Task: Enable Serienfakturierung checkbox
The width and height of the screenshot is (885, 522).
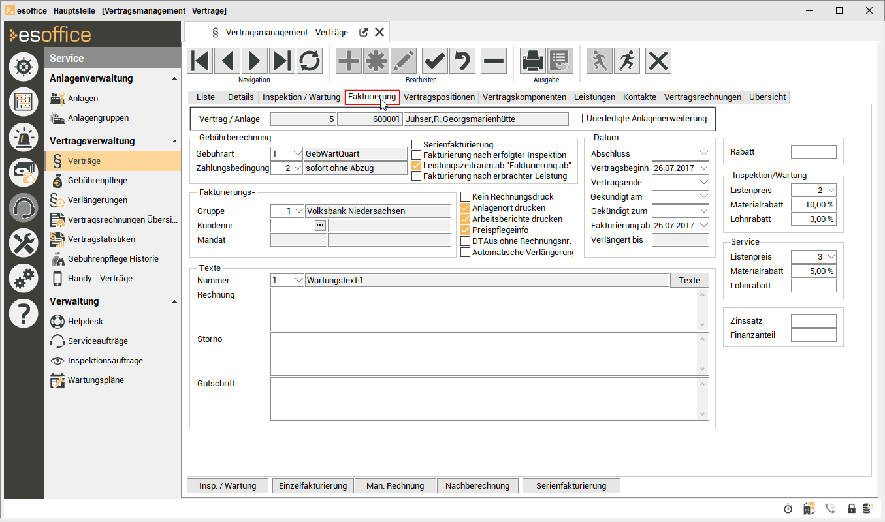Action: click(x=417, y=144)
